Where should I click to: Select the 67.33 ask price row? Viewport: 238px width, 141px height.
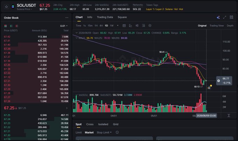coord(36,73)
